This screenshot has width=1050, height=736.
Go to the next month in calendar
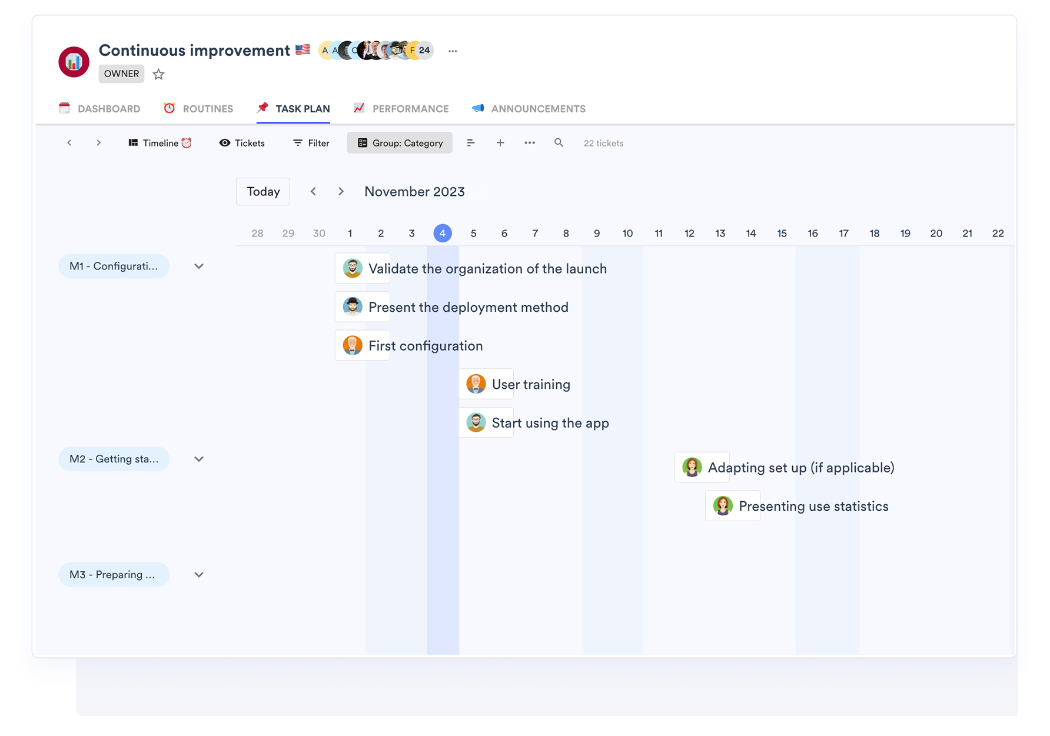341,192
